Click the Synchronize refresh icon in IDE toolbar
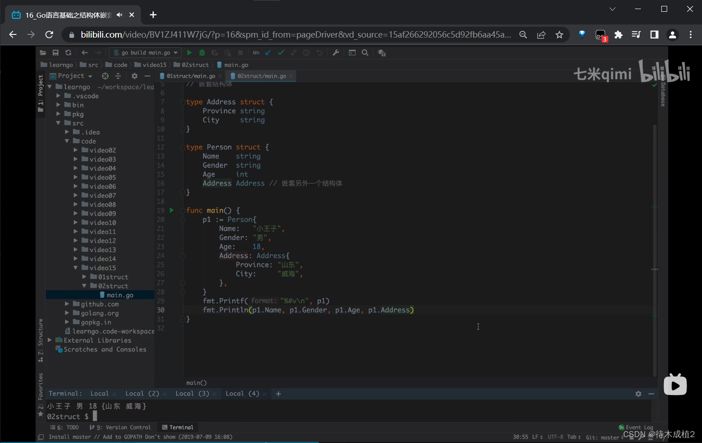 click(x=68, y=53)
